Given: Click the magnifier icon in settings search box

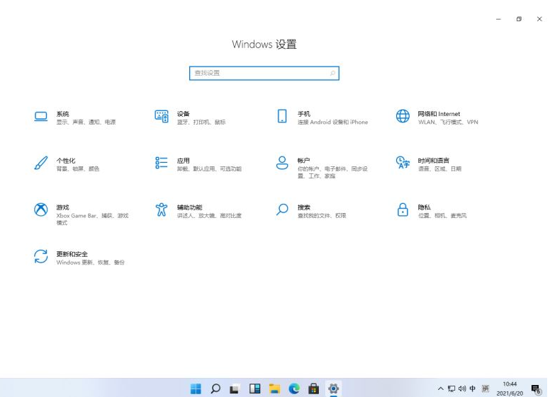Looking at the screenshot, I should coord(332,73).
